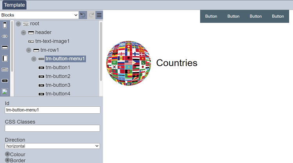Screen dimensions: 293x163
Task: Click the header block icon in tree
Action: pyautogui.click(x=31, y=33)
